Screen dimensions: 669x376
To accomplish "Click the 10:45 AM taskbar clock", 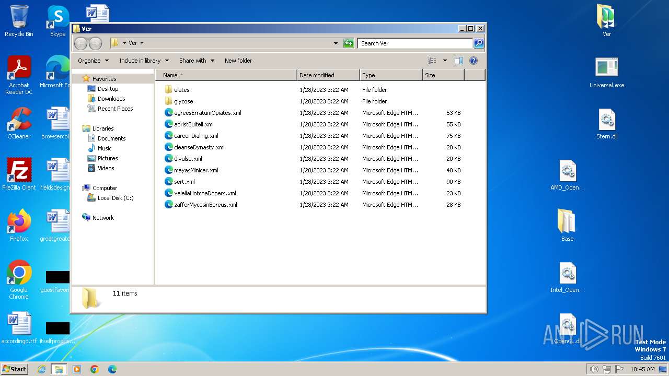I will pyautogui.click(x=642, y=369).
